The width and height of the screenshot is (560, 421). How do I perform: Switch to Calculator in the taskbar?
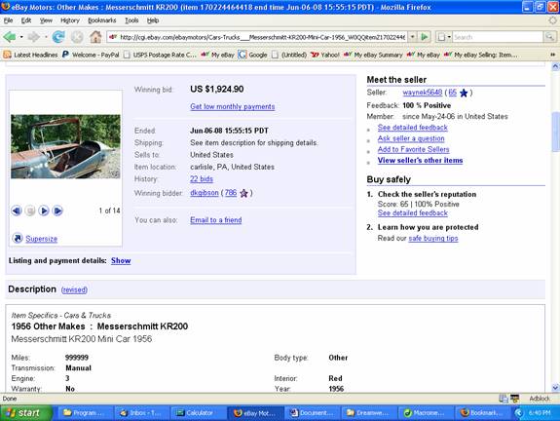tap(199, 413)
